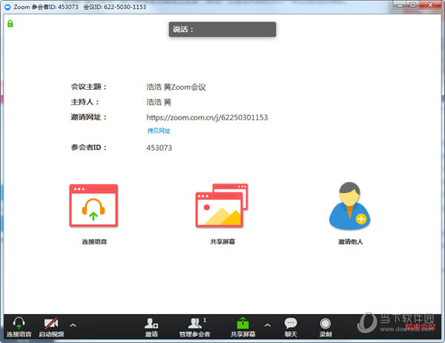Expand the video options arrow beside 启动视频
This screenshot has width=445, height=343.
pos(73,325)
